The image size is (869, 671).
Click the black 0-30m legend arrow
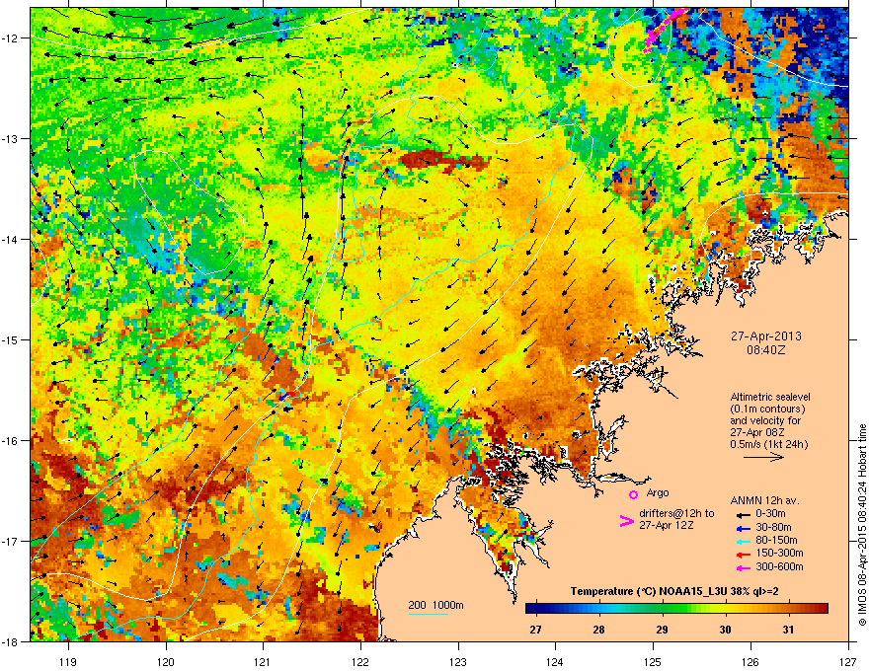743,514
